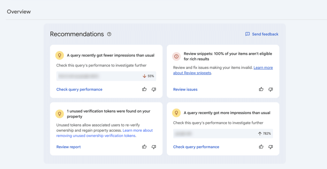Thumbs down the more impressions card
Viewport: 327px width, 169px height.
coord(270,147)
